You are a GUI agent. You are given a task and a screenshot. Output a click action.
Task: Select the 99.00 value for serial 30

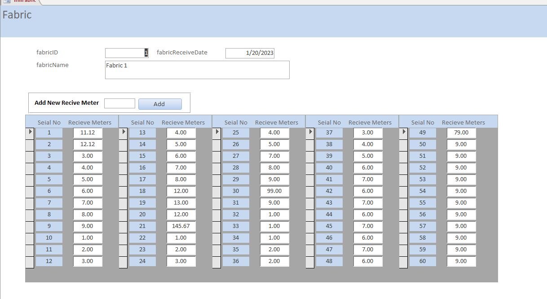pos(274,191)
